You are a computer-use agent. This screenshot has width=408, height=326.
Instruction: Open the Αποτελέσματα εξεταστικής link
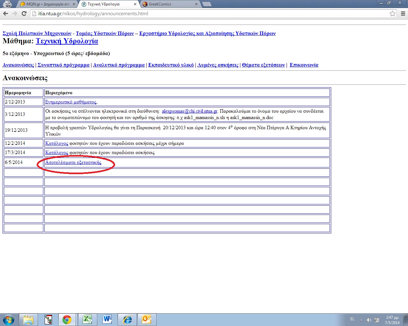pos(73,162)
